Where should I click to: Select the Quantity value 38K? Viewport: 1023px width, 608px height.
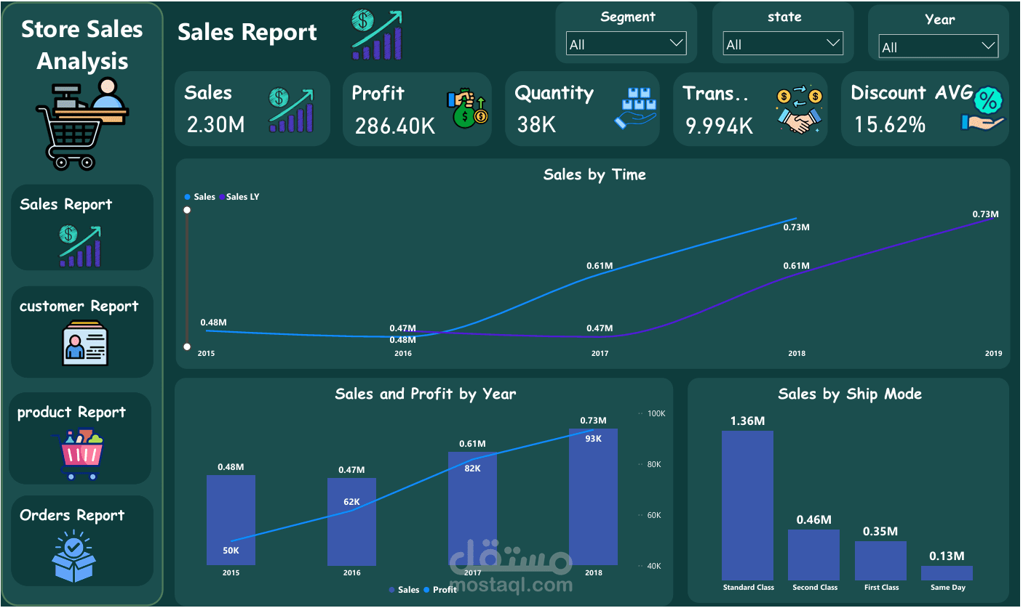(x=537, y=125)
